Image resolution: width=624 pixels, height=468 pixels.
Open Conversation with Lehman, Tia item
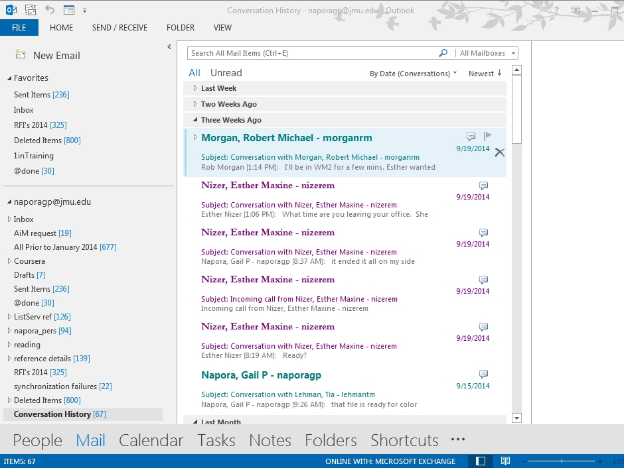pyautogui.click(x=345, y=390)
